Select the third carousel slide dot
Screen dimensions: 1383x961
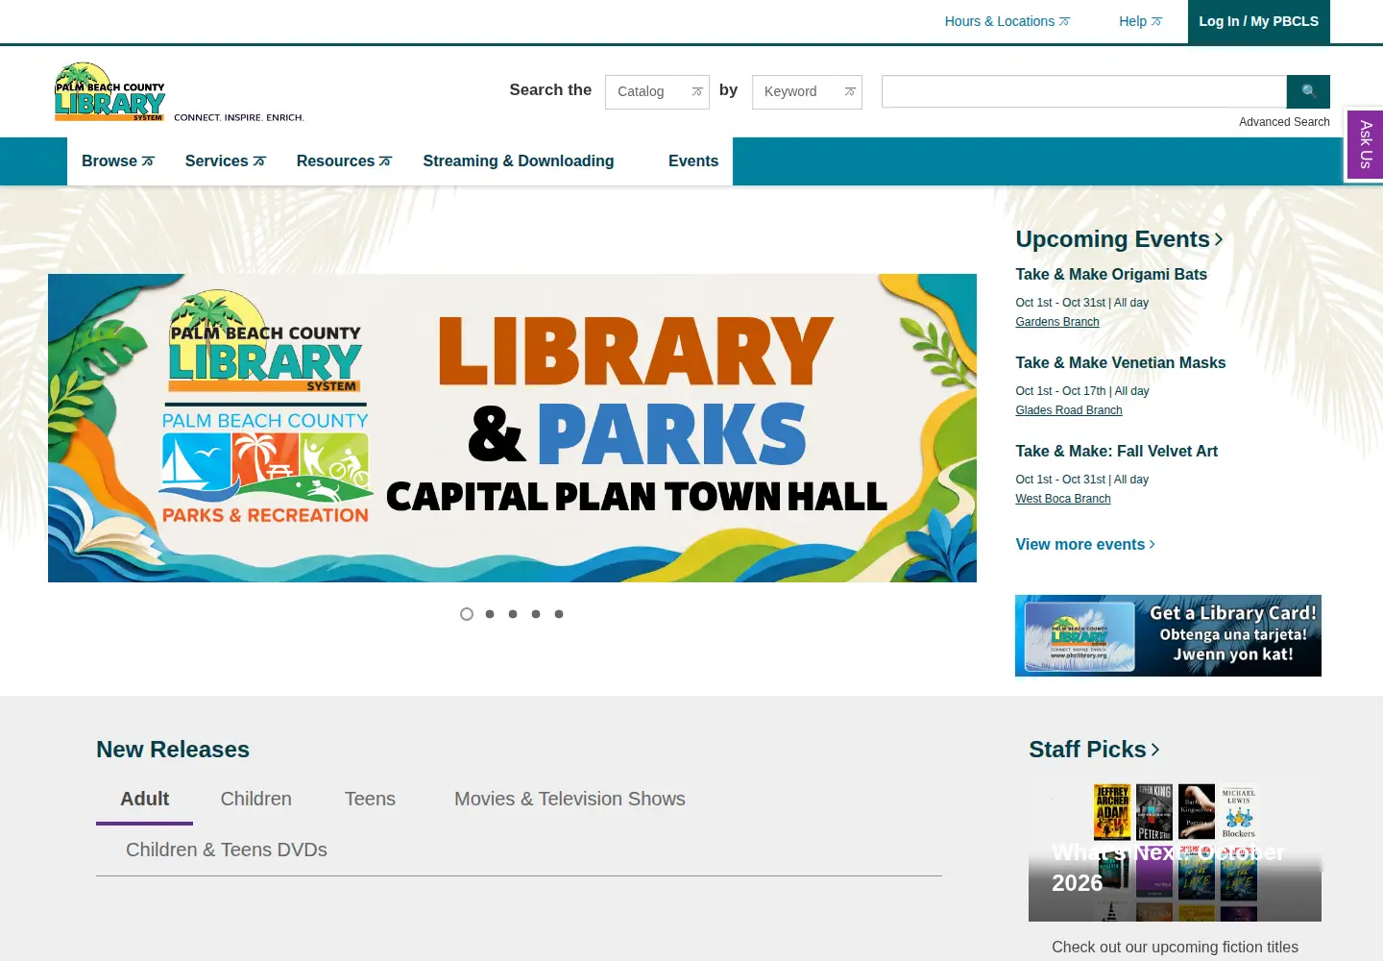tap(513, 614)
